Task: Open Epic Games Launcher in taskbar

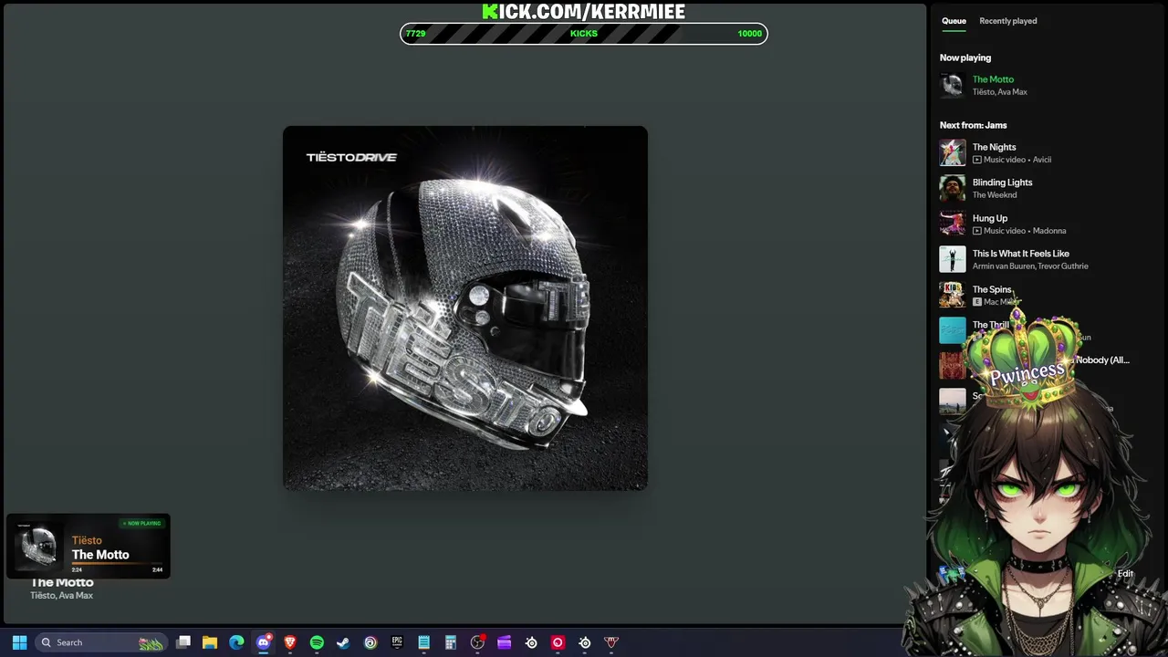Action: tap(397, 642)
